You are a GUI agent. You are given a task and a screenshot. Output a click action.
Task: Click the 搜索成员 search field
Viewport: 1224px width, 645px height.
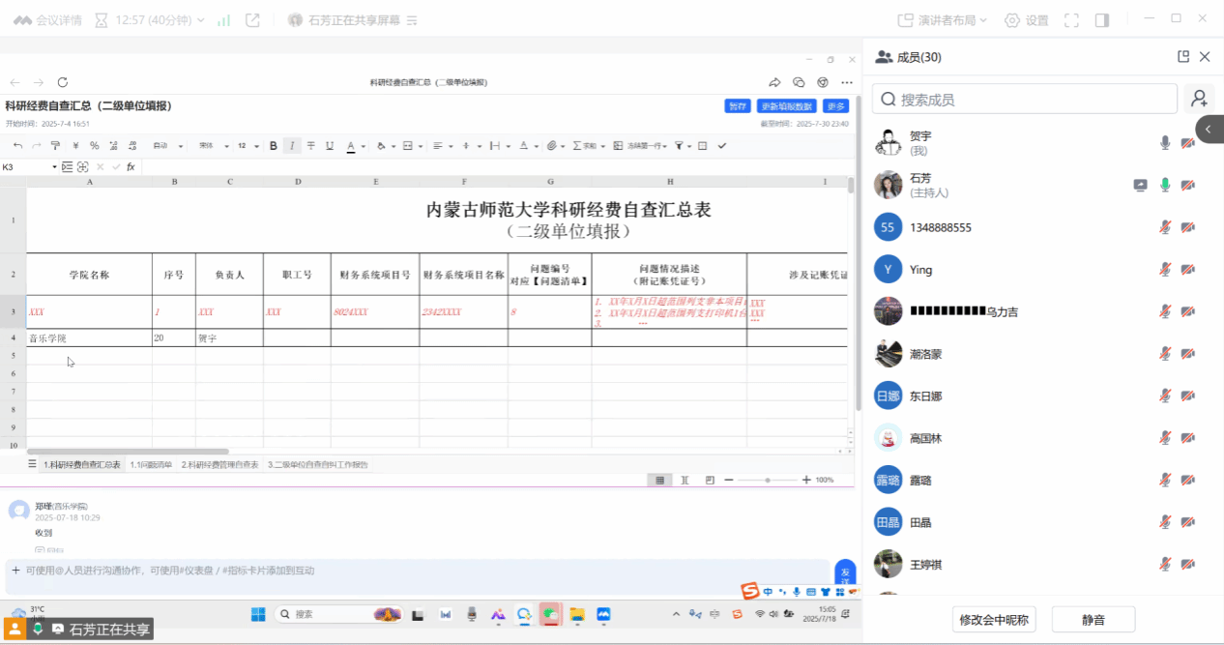[1025, 99]
